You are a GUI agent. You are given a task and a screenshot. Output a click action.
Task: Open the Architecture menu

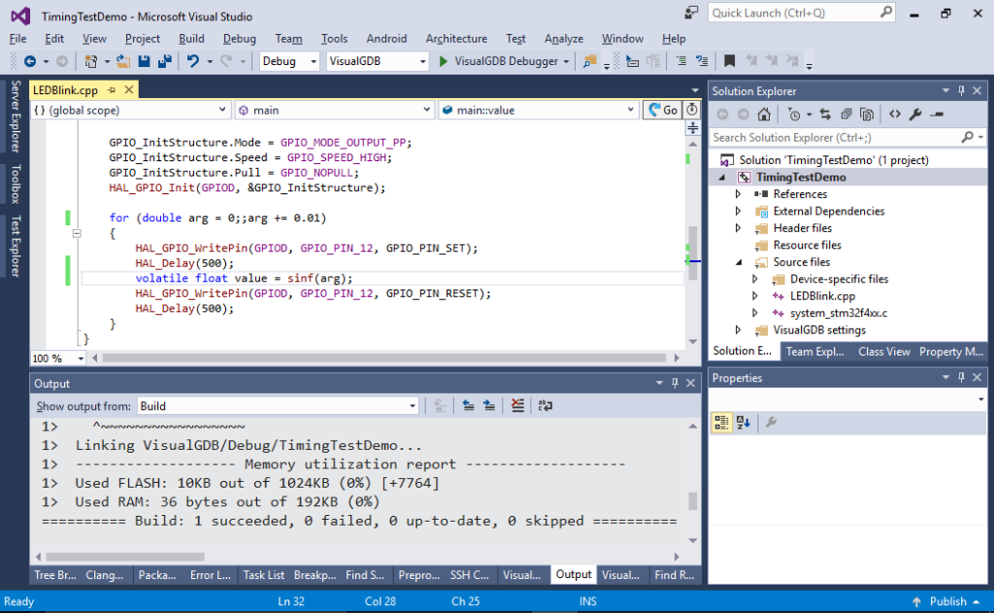coord(456,39)
